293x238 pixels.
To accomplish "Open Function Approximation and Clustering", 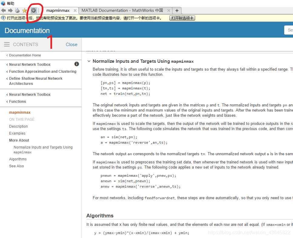I will pyautogui.click(x=42, y=72).
